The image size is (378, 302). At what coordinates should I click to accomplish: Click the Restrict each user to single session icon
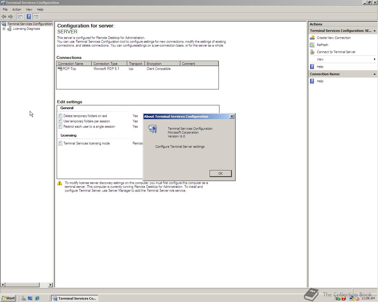[x=60, y=127]
